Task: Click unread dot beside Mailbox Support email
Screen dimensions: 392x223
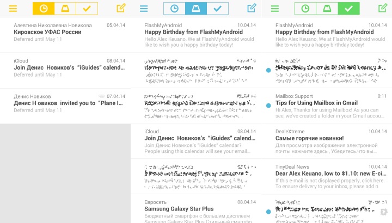Action: pos(268,106)
